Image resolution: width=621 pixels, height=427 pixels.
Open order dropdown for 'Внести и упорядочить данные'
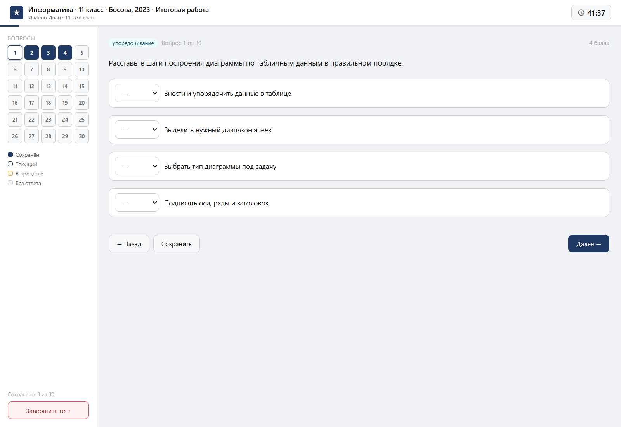tap(137, 93)
